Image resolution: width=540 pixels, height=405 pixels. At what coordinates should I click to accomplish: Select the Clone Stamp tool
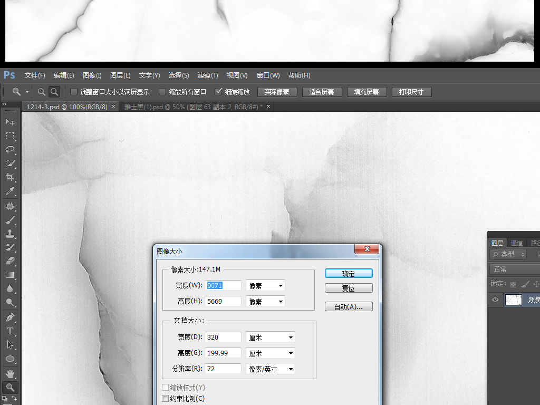pos(9,234)
